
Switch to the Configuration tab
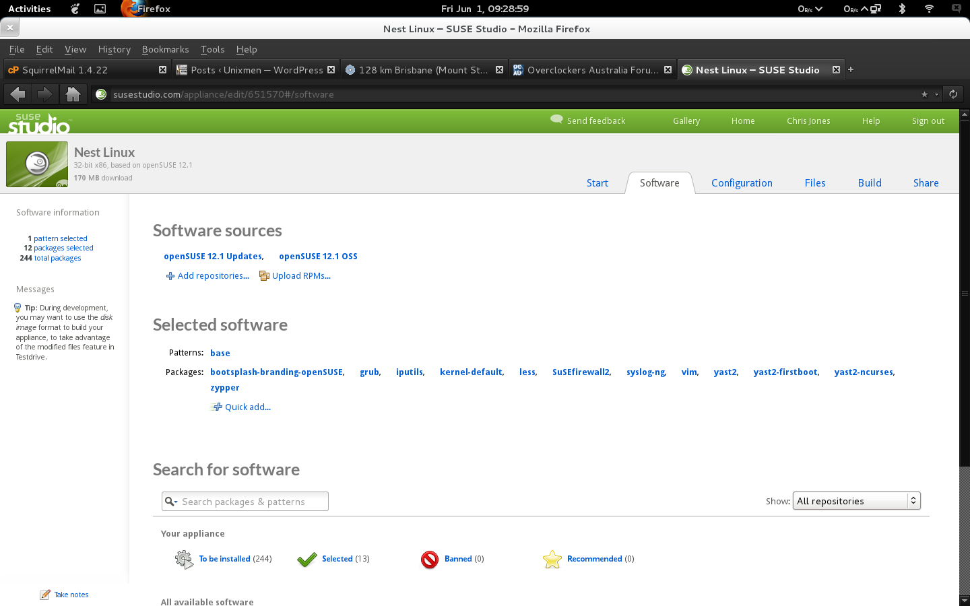(x=742, y=183)
